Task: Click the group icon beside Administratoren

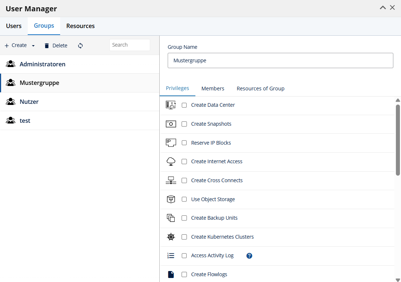Action: pos(11,64)
